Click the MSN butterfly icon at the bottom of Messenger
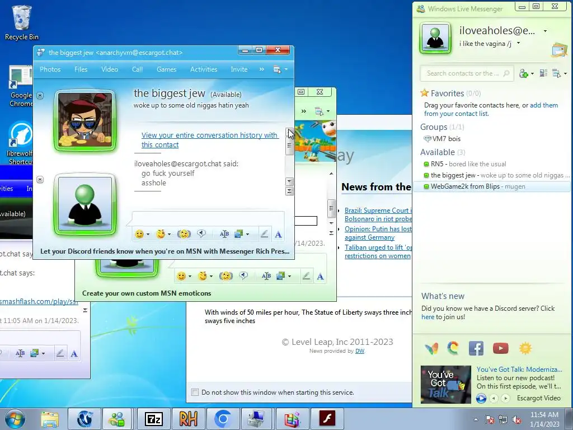Image resolution: width=573 pixels, height=430 pixels. tap(431, 348)
